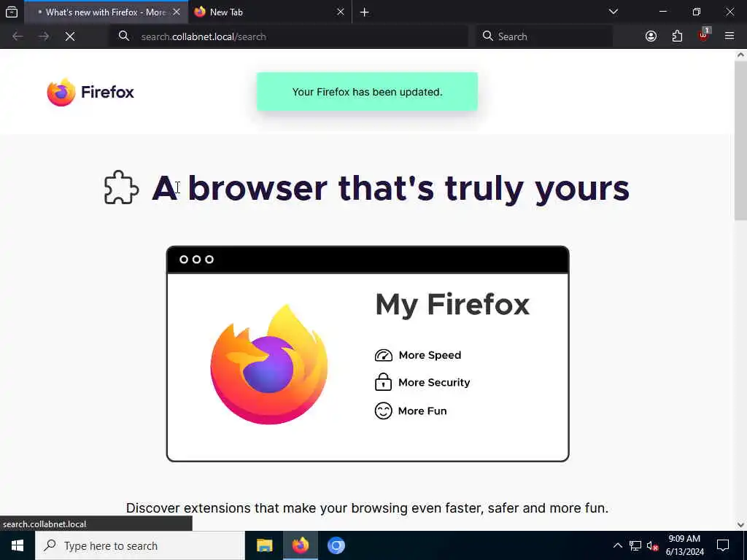Go forward with the forward arrow
This screenshot has height=560, width=747.
coord(44,36)
